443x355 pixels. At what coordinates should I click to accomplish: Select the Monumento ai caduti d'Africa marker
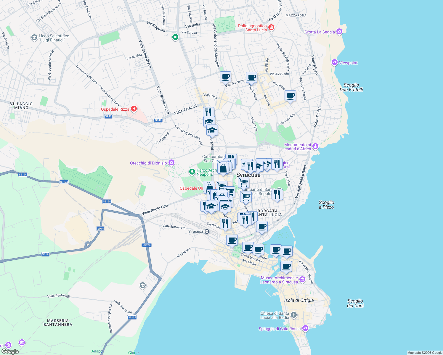tap(315, 146)
